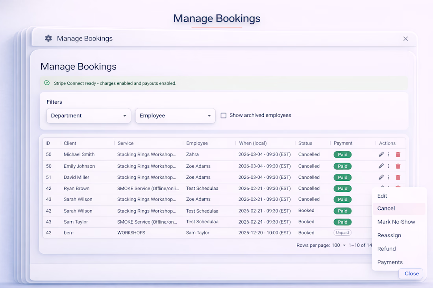Image resolution: width=433 pixels, height=288 pixels.
Task: Close the Manage Bookings dialog with X
Action: 405,39
